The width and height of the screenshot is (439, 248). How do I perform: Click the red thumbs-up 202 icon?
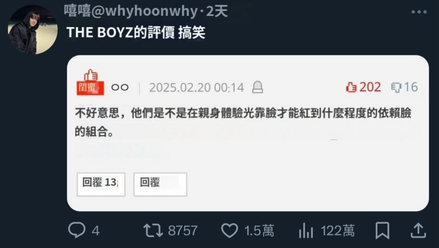[x=351, y=87]
